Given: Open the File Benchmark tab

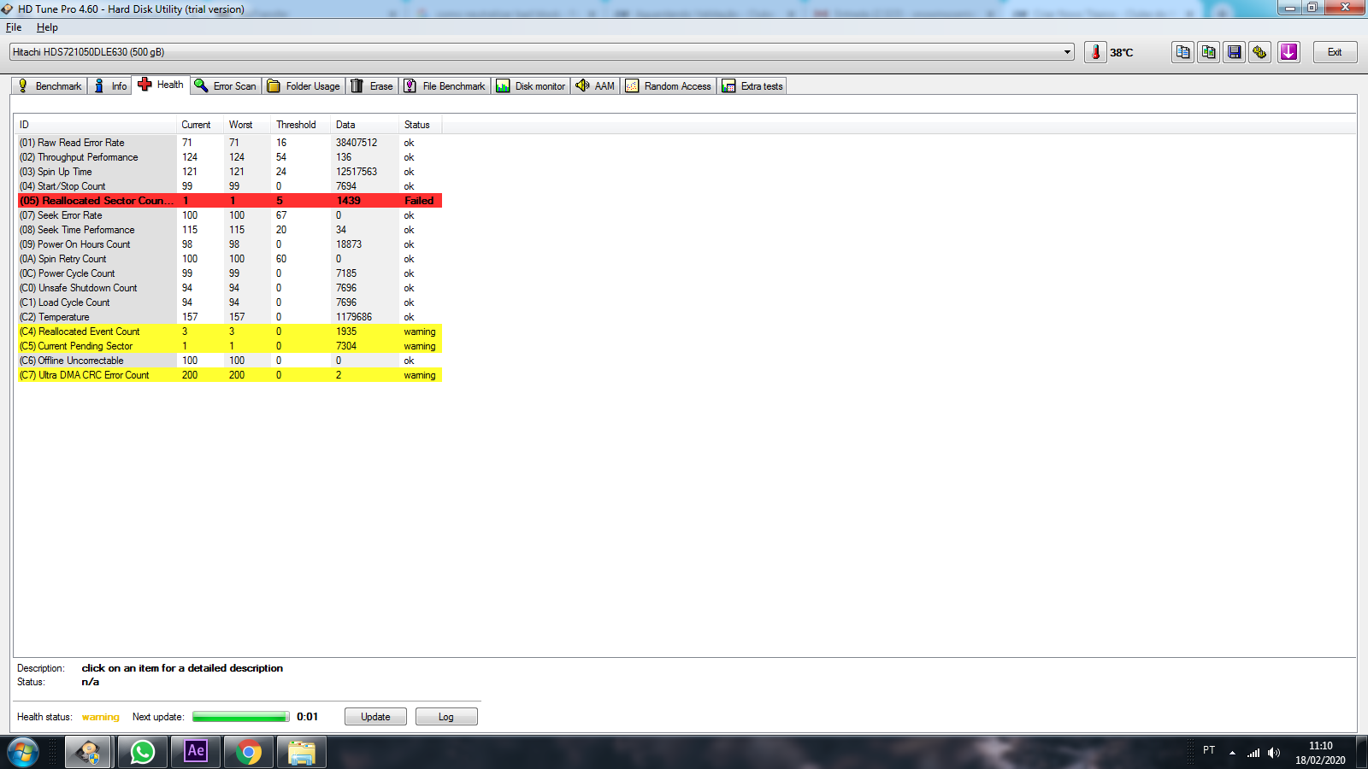Looking at the screenshot, I should point(445,86).
